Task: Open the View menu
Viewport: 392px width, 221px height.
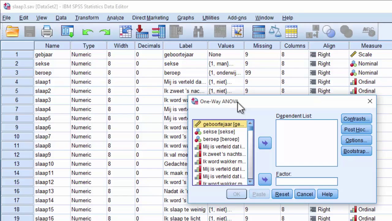Action: (41, 18)
